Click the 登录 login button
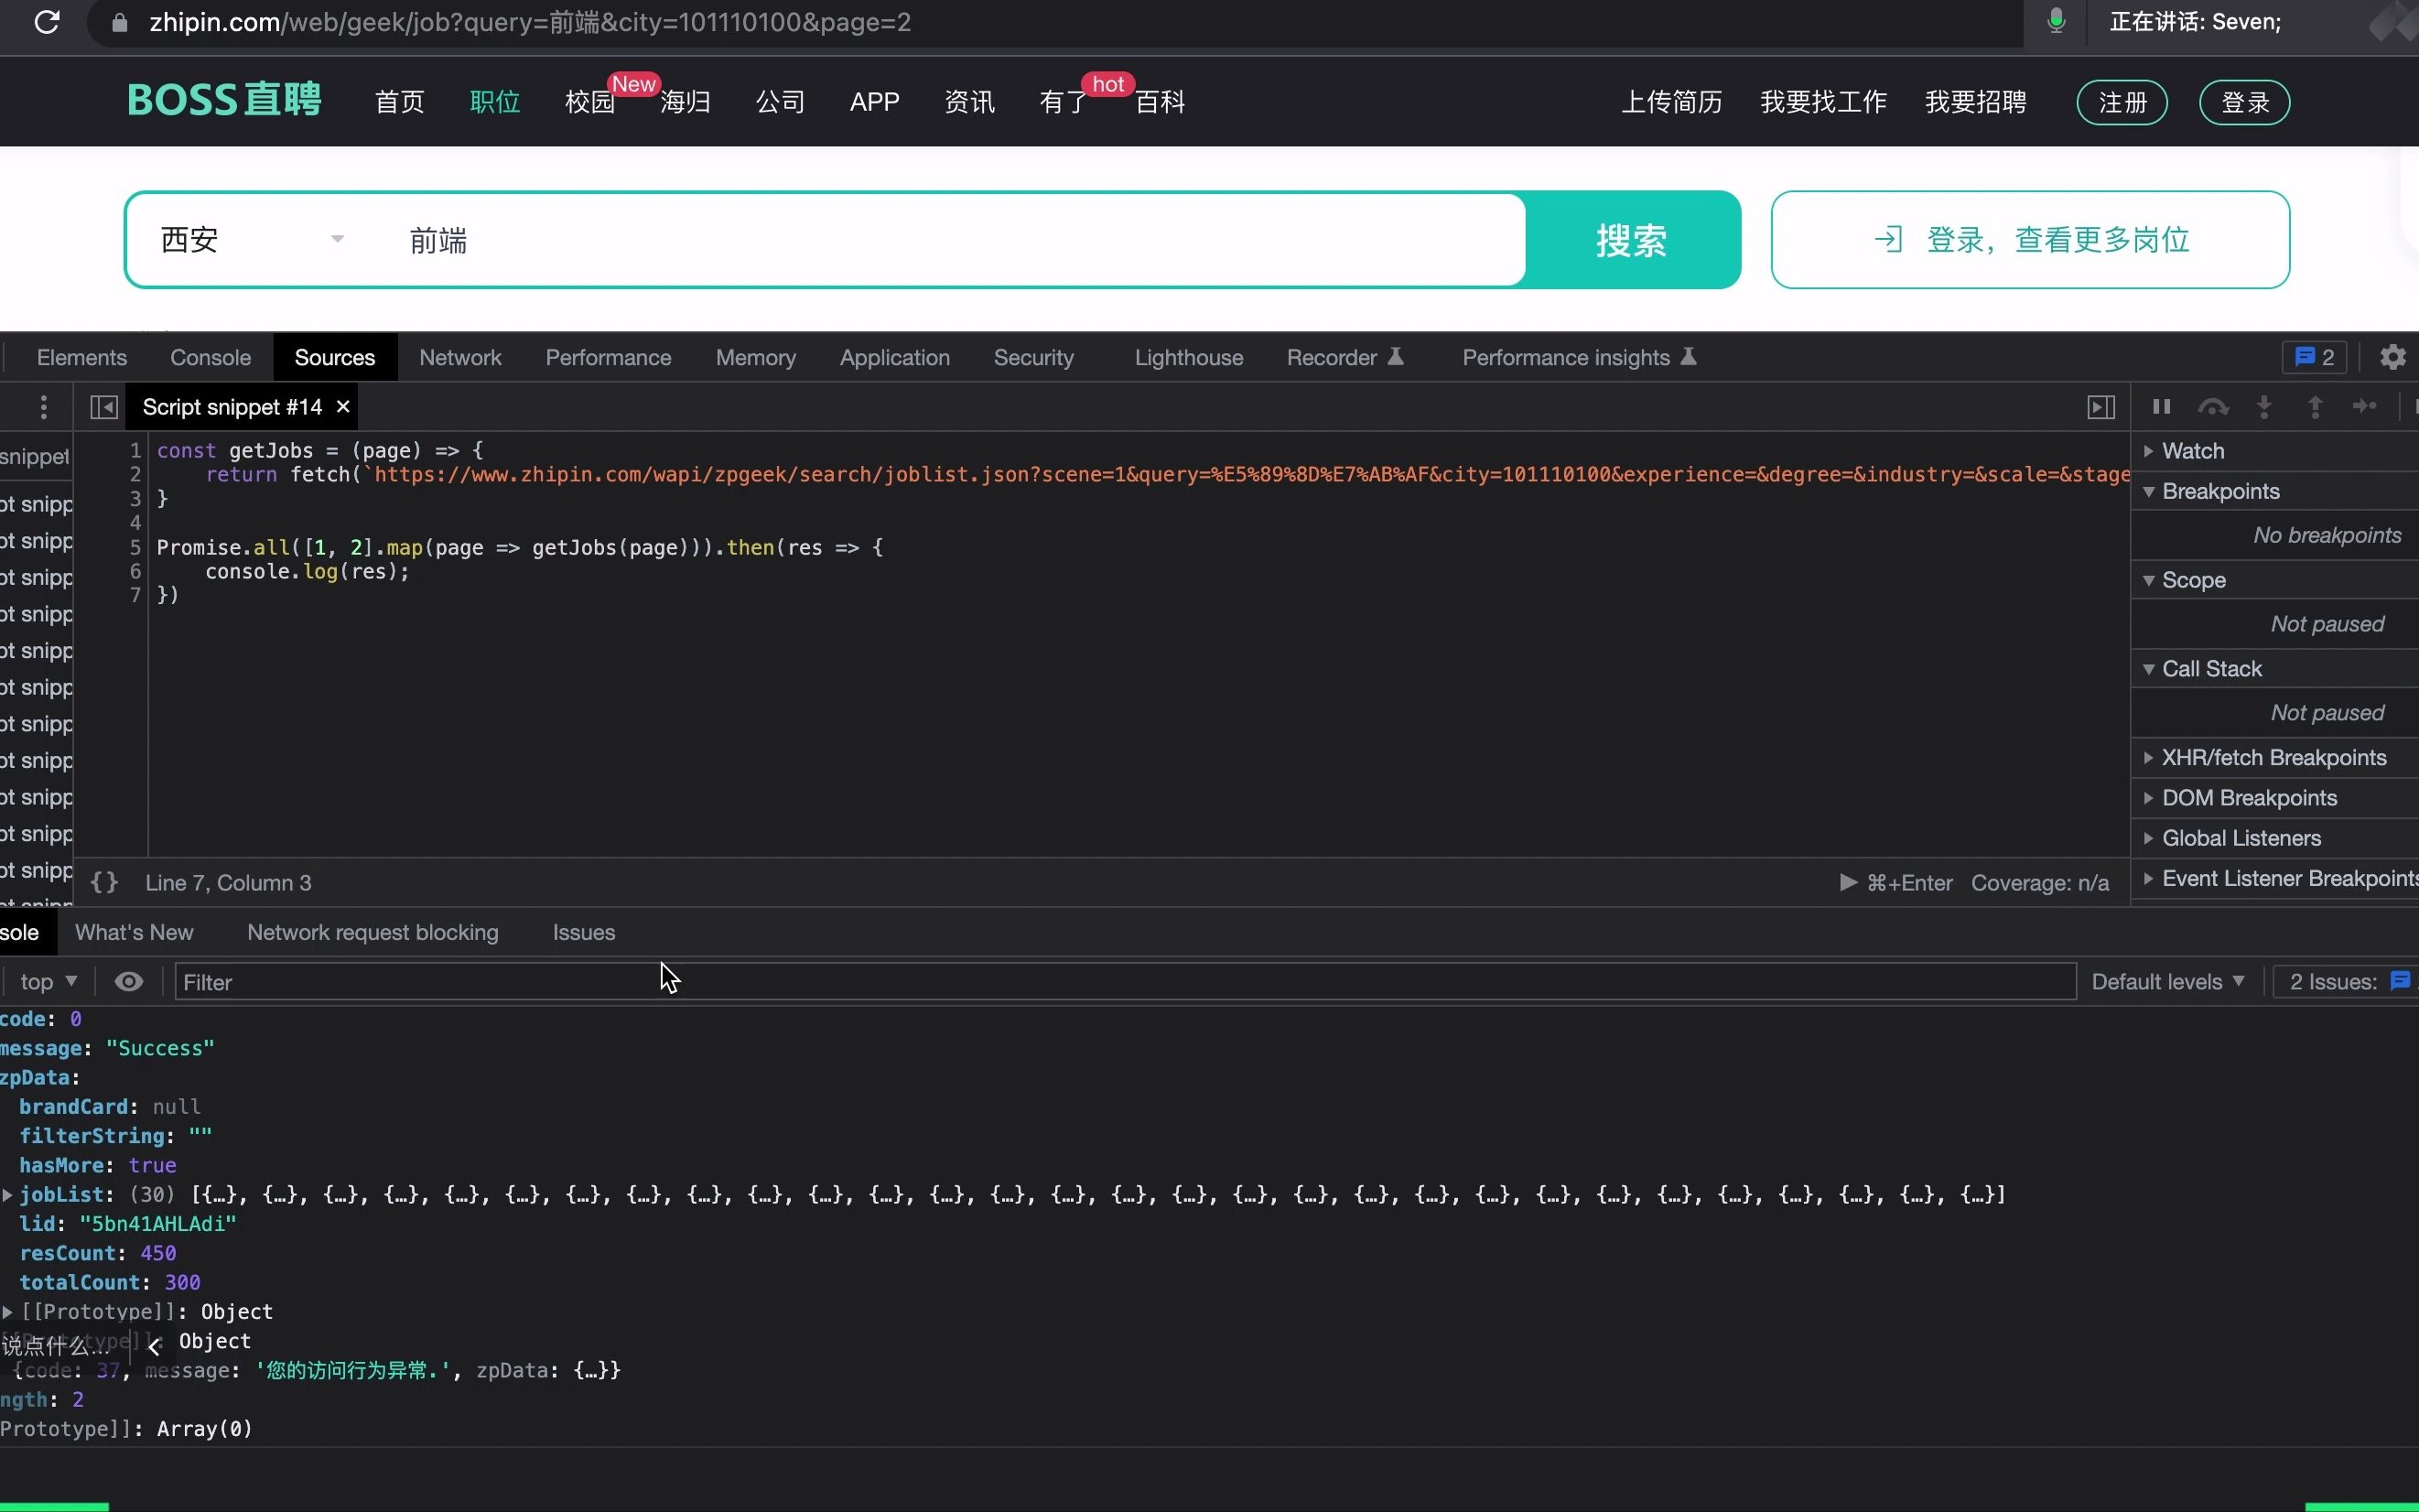The image size is (2419, 1512). click(x=2245, y=102)
